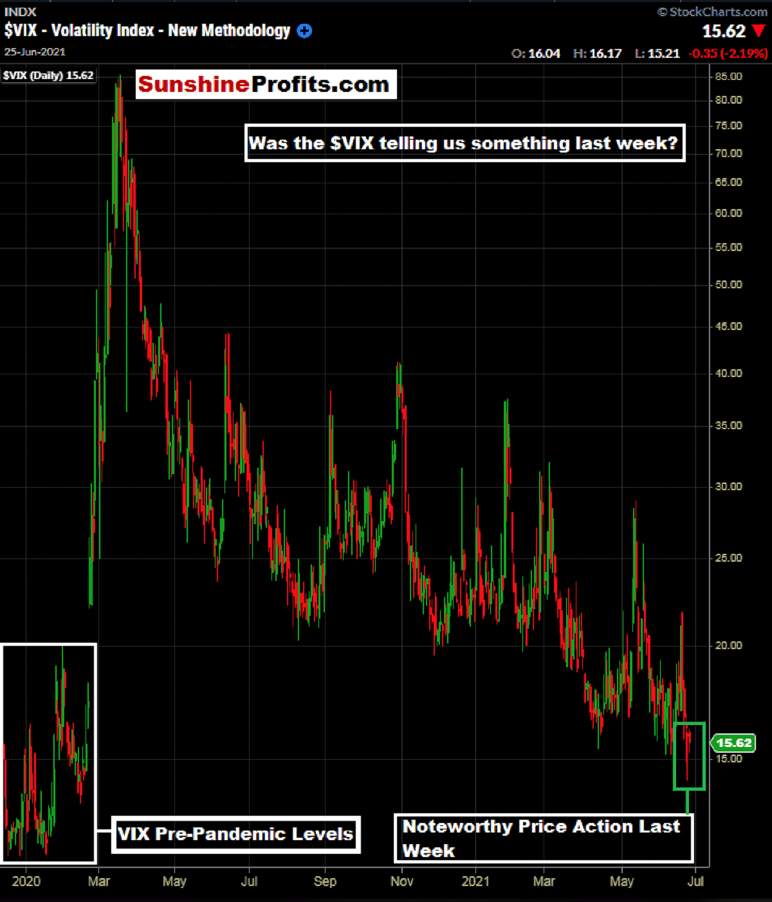Screen dimensions: 772x902
Task: Click the 'Noteworthy Price Action Last Week' annotation
Action: click(x=544, y=838)
